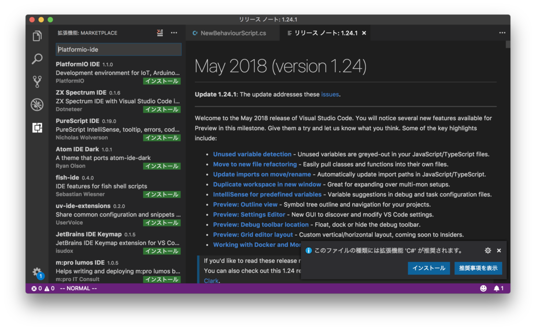Open fish-ide extension title

pos(68,178)
